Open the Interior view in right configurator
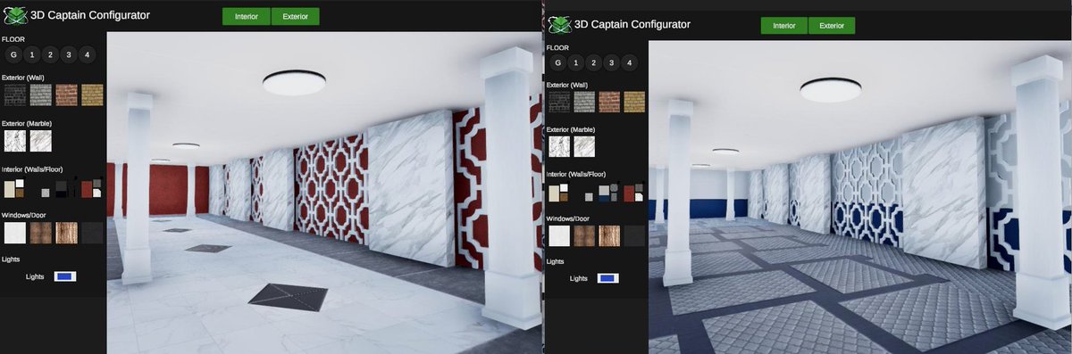 tap(784, 26)
